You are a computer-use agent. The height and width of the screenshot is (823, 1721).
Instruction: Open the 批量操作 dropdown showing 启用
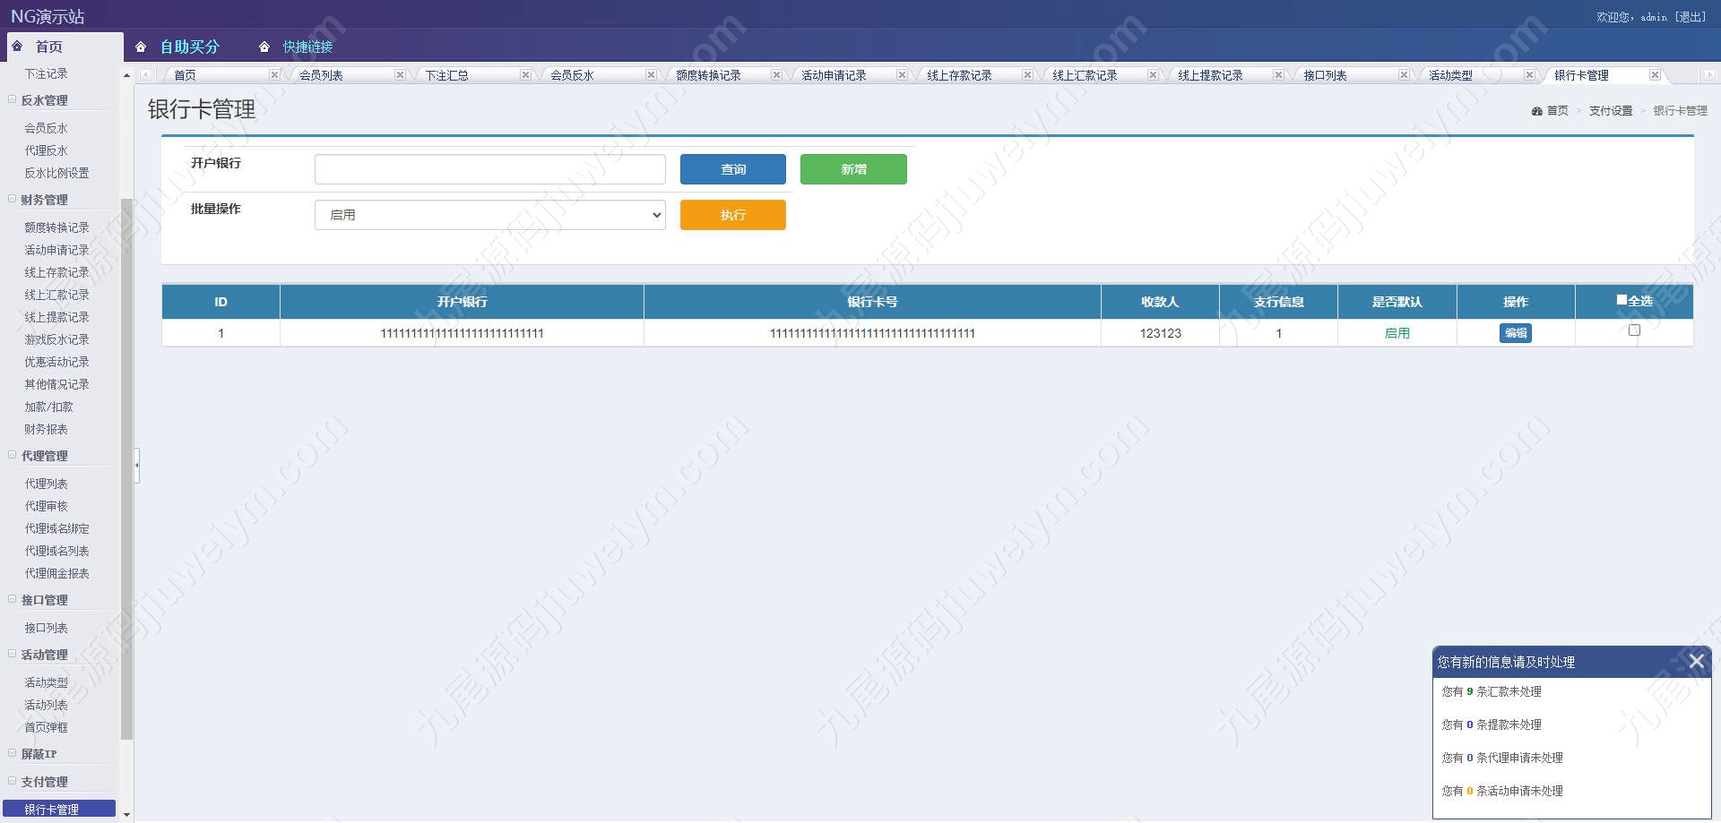pos(489,215)
